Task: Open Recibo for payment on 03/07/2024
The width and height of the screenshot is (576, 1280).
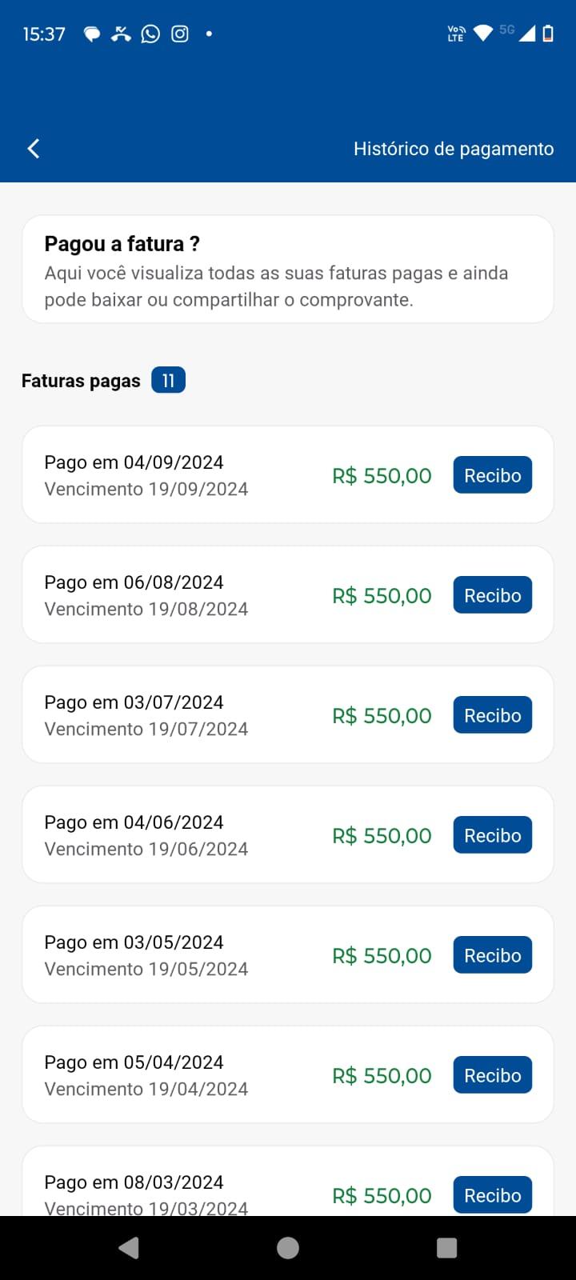Action: pos(493,715)
